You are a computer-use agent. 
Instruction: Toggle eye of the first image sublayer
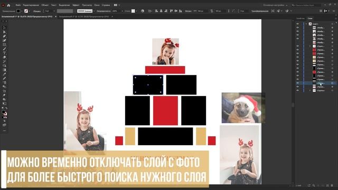coord(297,27)
